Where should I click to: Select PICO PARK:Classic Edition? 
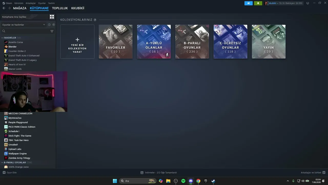[22, 127]
